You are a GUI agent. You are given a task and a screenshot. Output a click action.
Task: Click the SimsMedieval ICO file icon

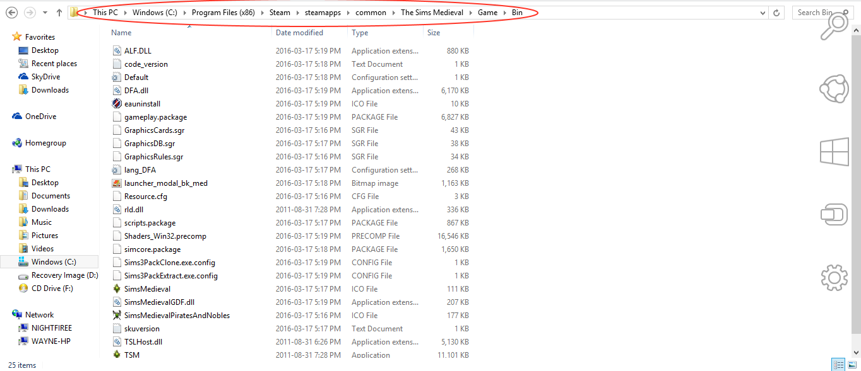tap(116, 289)
